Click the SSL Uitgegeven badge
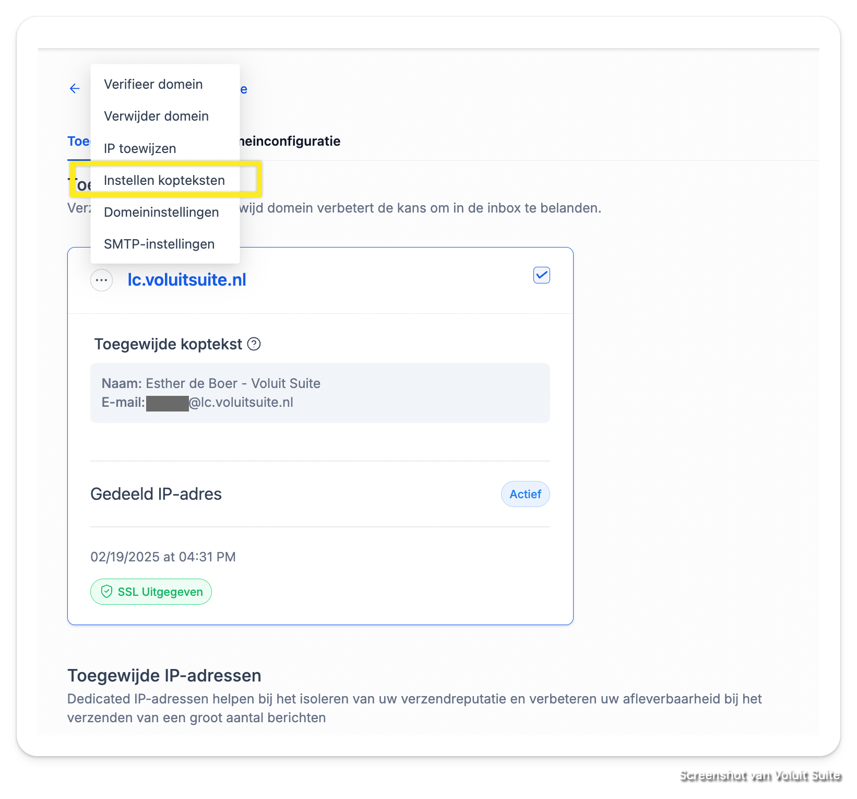This screenshot has width=857, height=799. 151,592
